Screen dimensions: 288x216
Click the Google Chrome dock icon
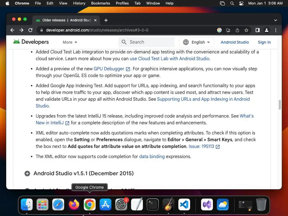(90, 204)
